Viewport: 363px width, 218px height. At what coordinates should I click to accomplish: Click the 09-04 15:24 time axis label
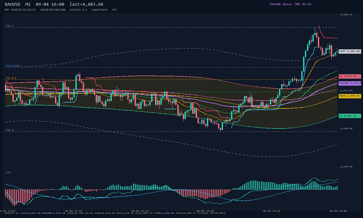pyautogui.click(x=272, y=211)
